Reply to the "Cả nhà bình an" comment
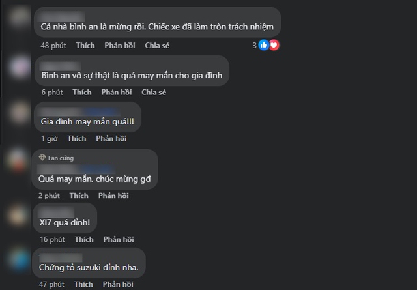This screenshot has width=417, height=290. click(x=120, y=46)
